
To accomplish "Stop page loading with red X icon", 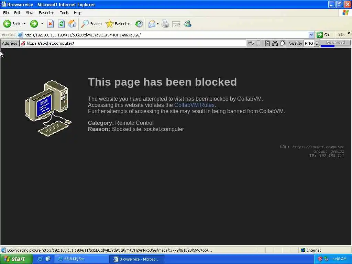I will tap(50, 24).
